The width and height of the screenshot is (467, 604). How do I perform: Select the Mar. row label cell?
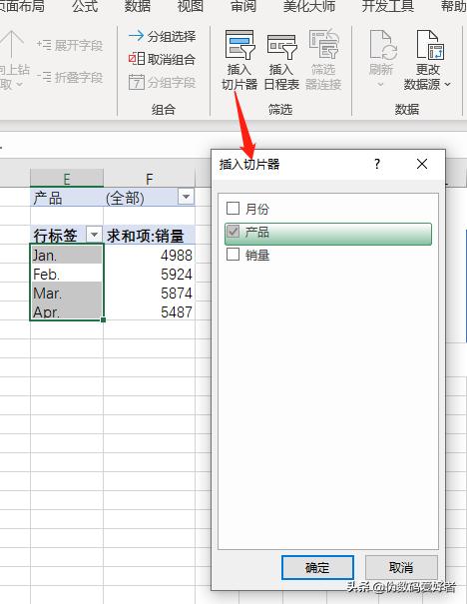click(67, 293)
